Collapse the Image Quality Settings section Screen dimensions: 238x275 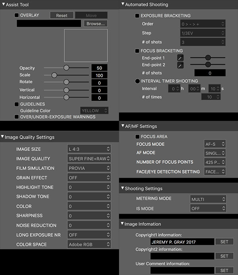(x=3, y=137)
